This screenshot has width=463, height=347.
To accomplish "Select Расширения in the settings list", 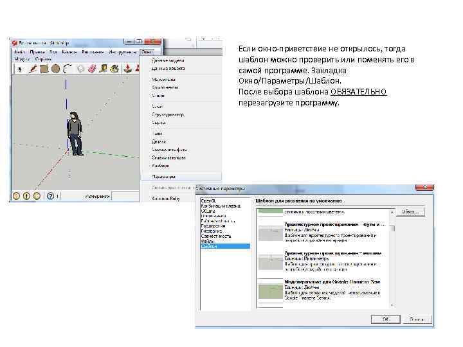I will [213, 226].
